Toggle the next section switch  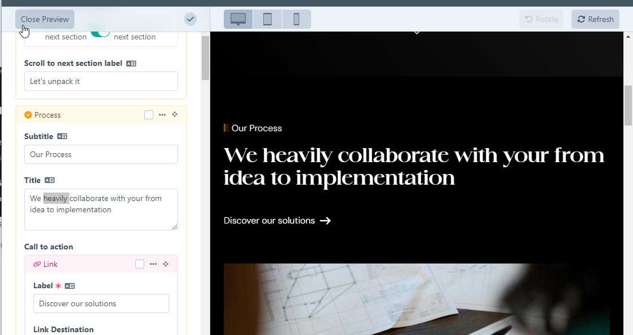[100, 32]
